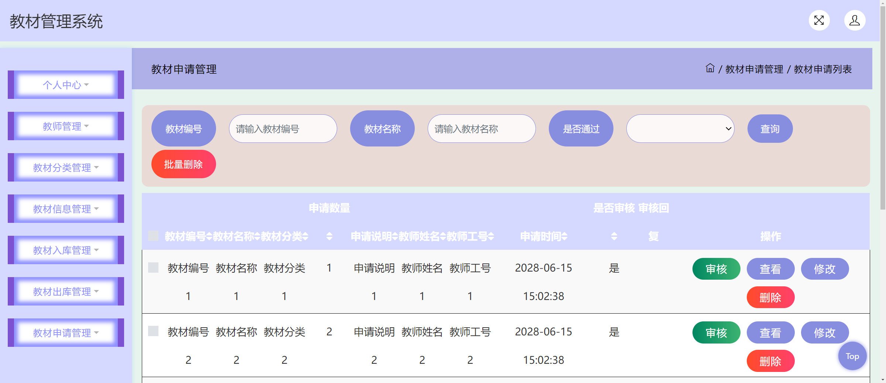
Task: Click the home icon in the breadcrumb
Action: [x=710, y=69]
